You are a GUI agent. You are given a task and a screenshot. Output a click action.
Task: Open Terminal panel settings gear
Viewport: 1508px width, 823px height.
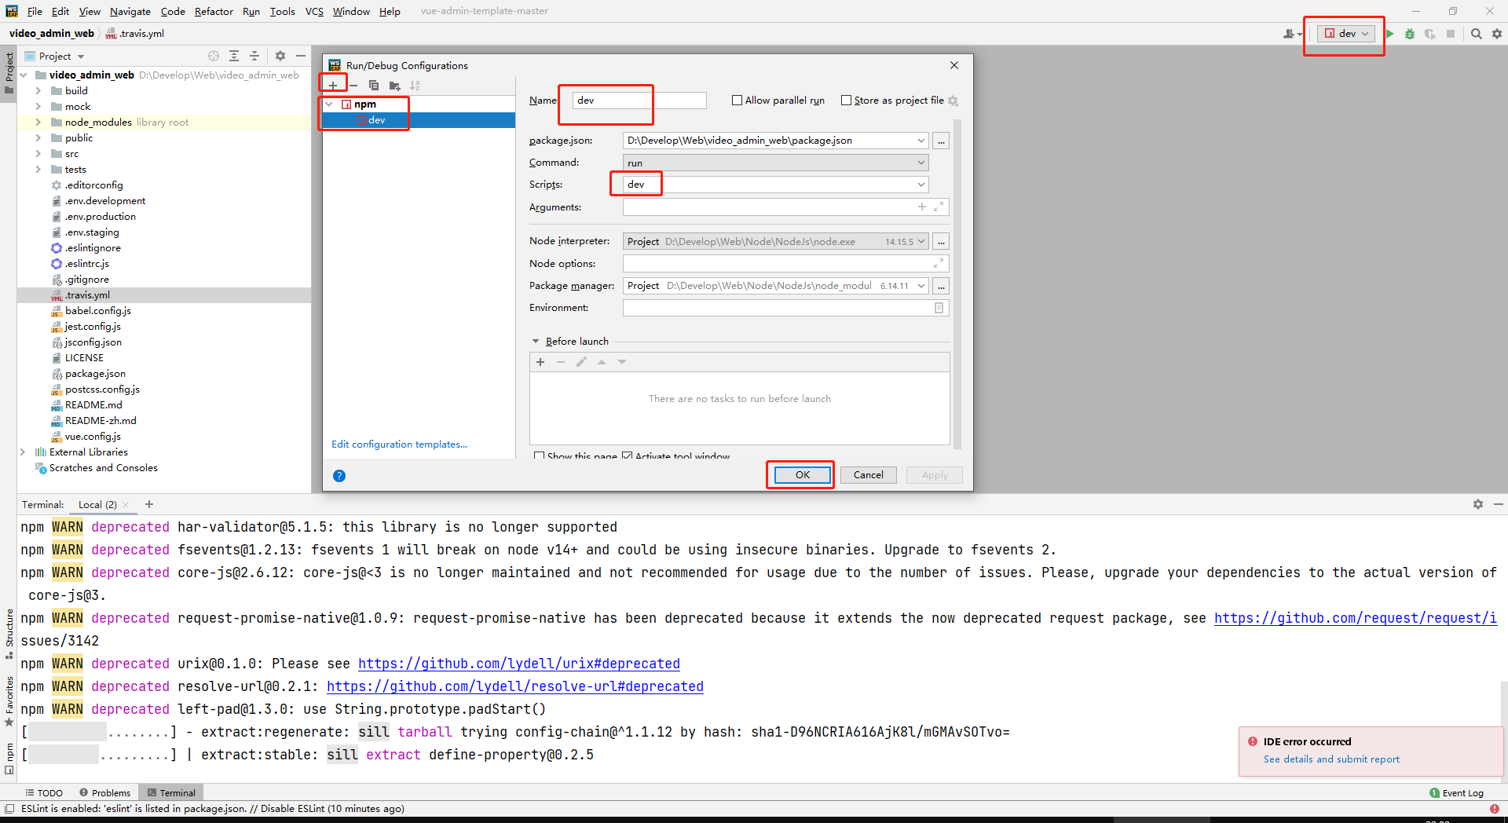coord(1478,504)
